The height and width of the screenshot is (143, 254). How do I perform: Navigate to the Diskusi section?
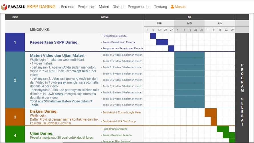tap(118, 7)
